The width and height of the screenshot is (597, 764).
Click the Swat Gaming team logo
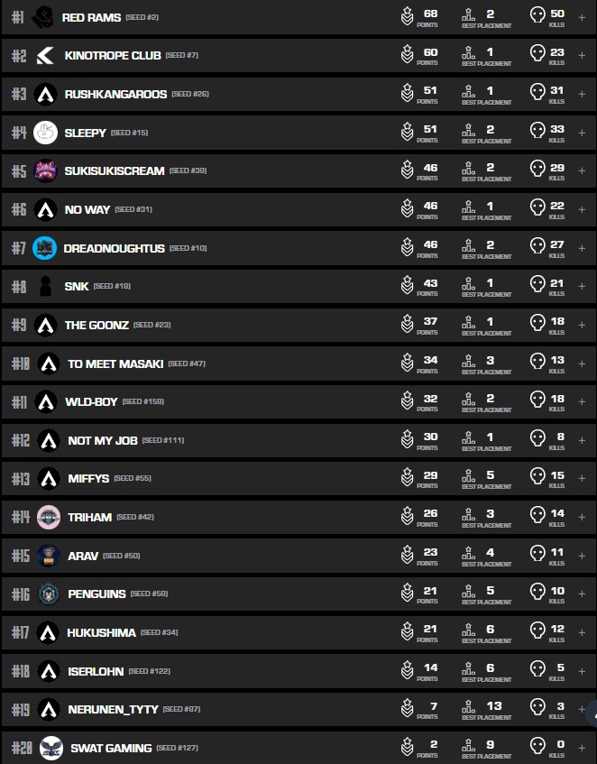tap(51, 748)
